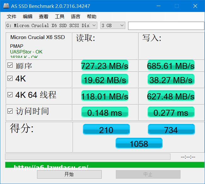Uncheck the 4K test checkbox

click(10, 78)
